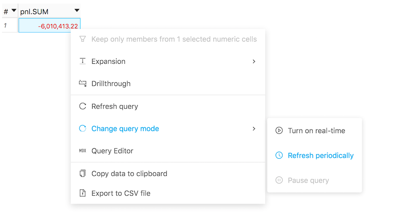Choose Turn on real-time

315,131
